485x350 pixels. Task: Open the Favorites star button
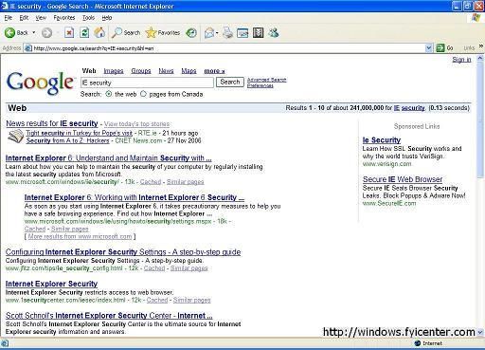point(163,32)
